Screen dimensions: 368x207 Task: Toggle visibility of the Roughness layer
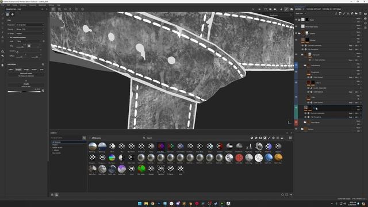click(x=296, y=72)
